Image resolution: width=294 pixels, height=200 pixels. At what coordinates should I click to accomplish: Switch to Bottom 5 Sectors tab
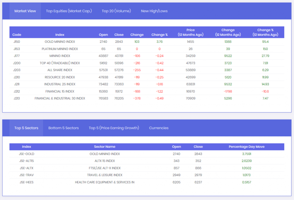click(63, 128)
